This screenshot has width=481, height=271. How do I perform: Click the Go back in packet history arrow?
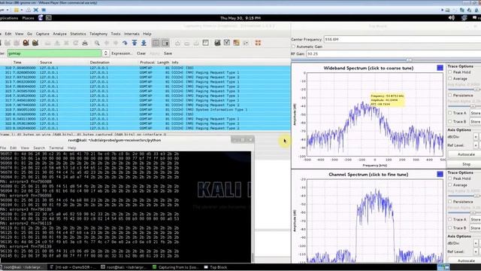click(107, 43)
